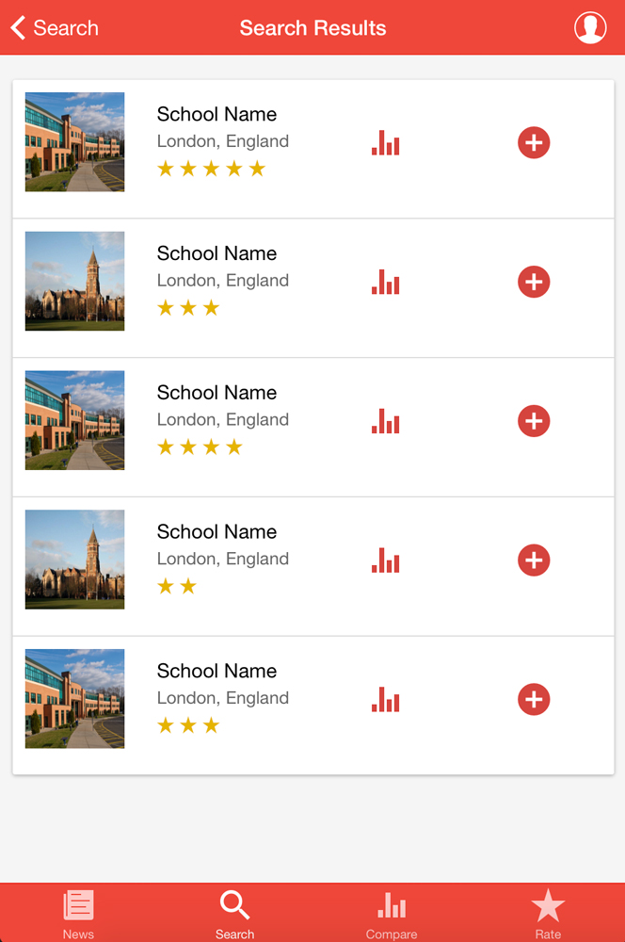Click the five-star rating of first school
This screenshot has width=625, height=942.
[211, 170]
